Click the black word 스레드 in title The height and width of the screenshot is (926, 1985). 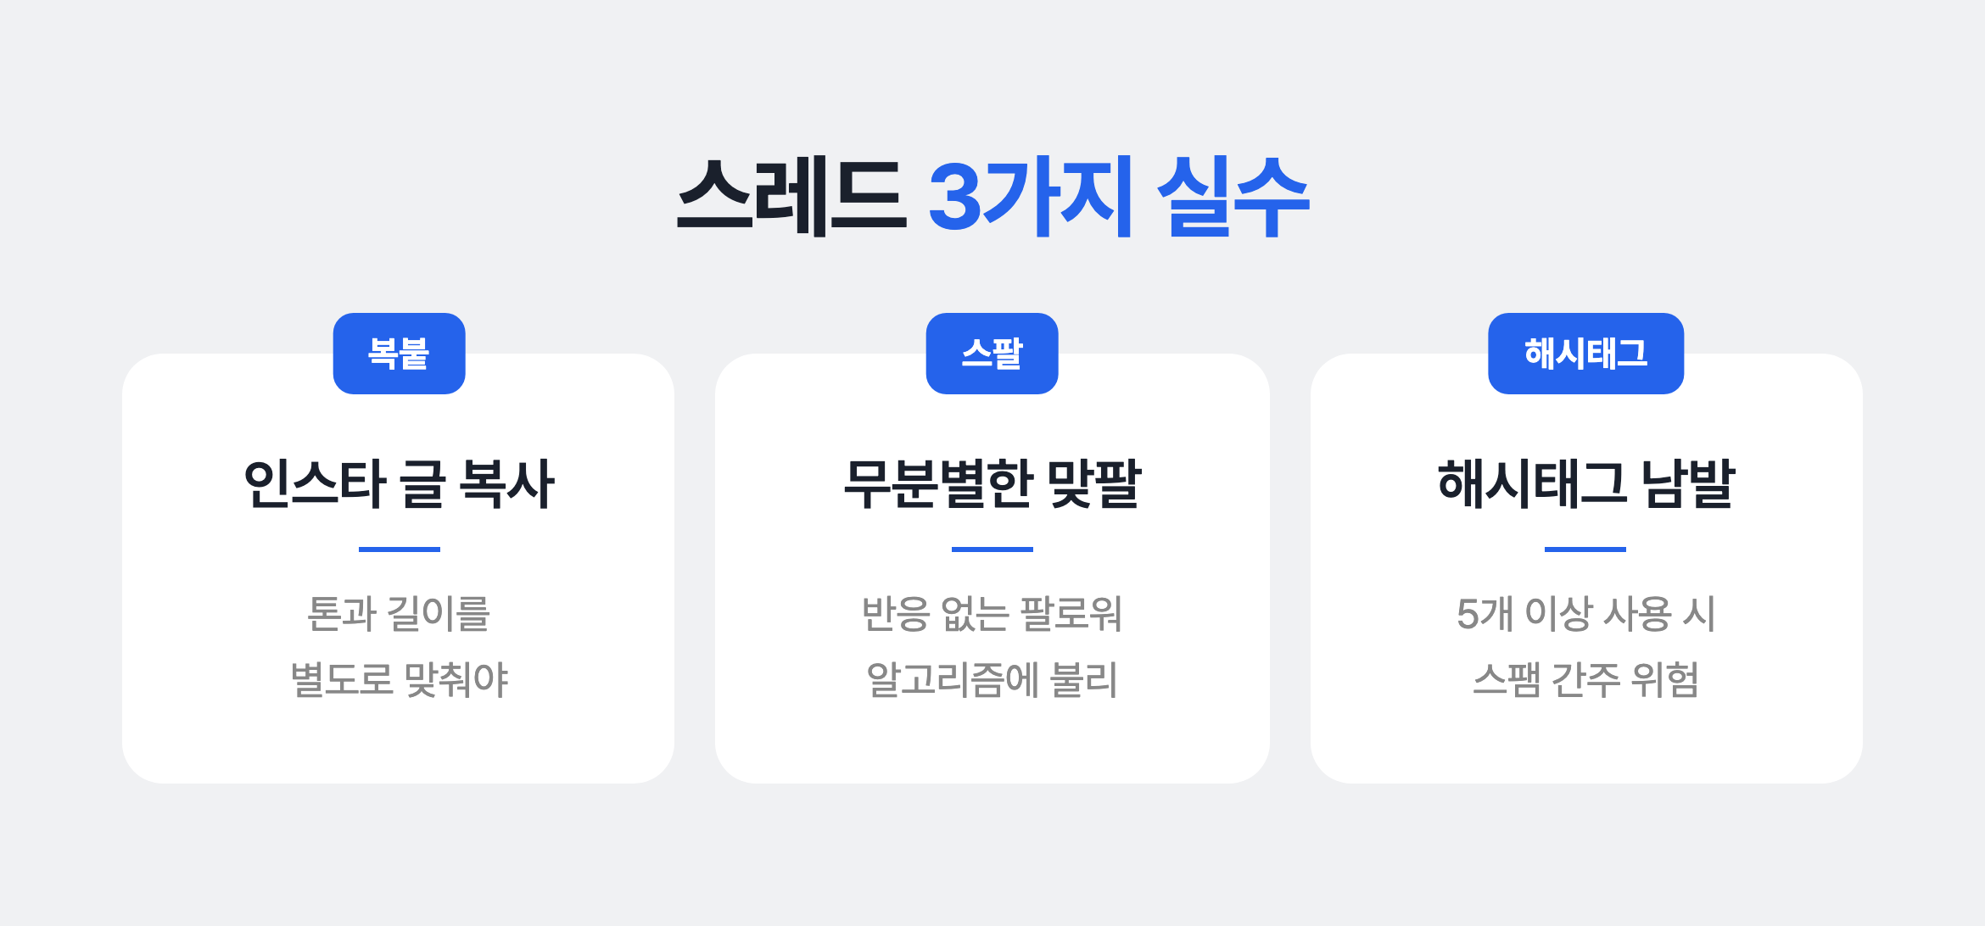tap(791, 196)
